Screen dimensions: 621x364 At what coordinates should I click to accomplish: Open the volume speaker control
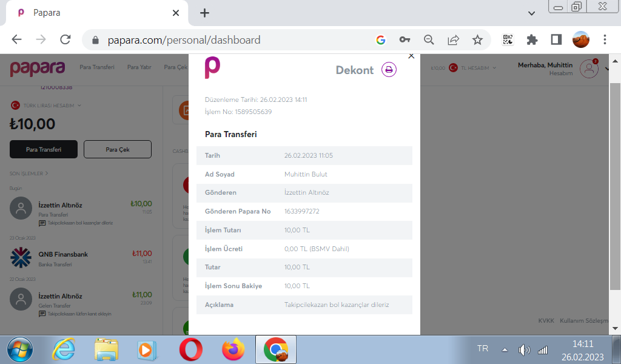524,349
